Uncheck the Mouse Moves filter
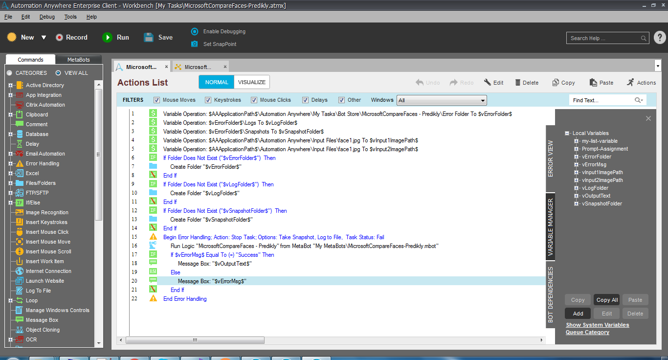This screenshot has width=668, height=360. pyautogui.click(x=157, y=100)
